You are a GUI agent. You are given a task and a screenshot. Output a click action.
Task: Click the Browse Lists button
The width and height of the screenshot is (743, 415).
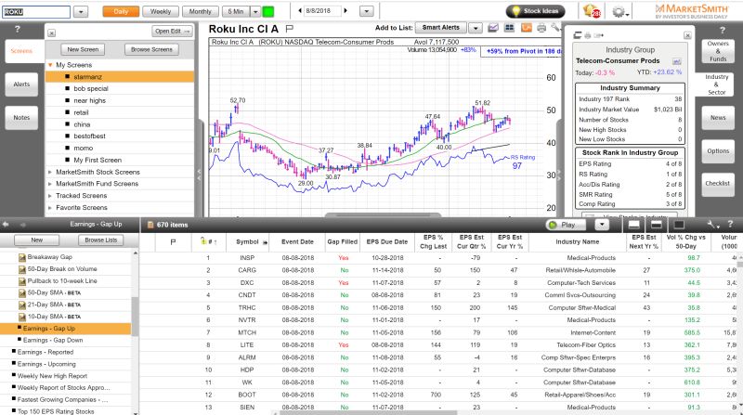(x=101, y=240)
